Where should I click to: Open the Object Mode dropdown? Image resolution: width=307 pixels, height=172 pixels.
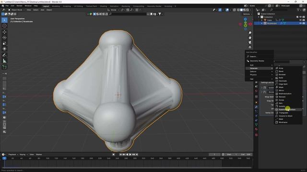coord(16,10)
